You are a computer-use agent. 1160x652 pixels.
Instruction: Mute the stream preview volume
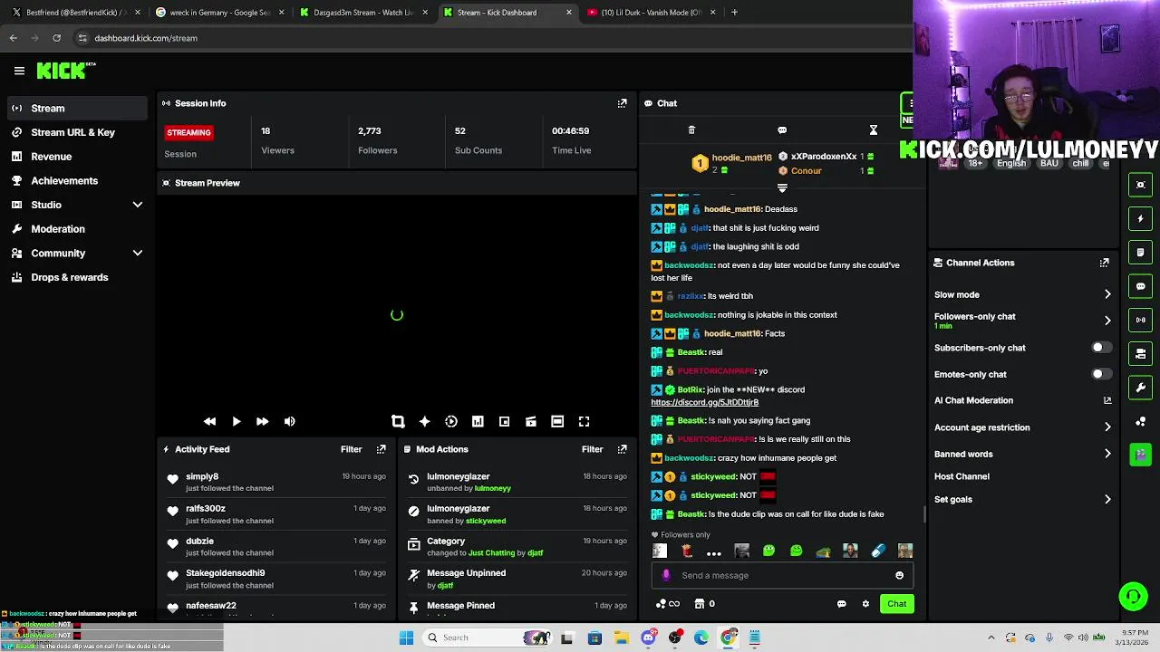coord(289,421)
